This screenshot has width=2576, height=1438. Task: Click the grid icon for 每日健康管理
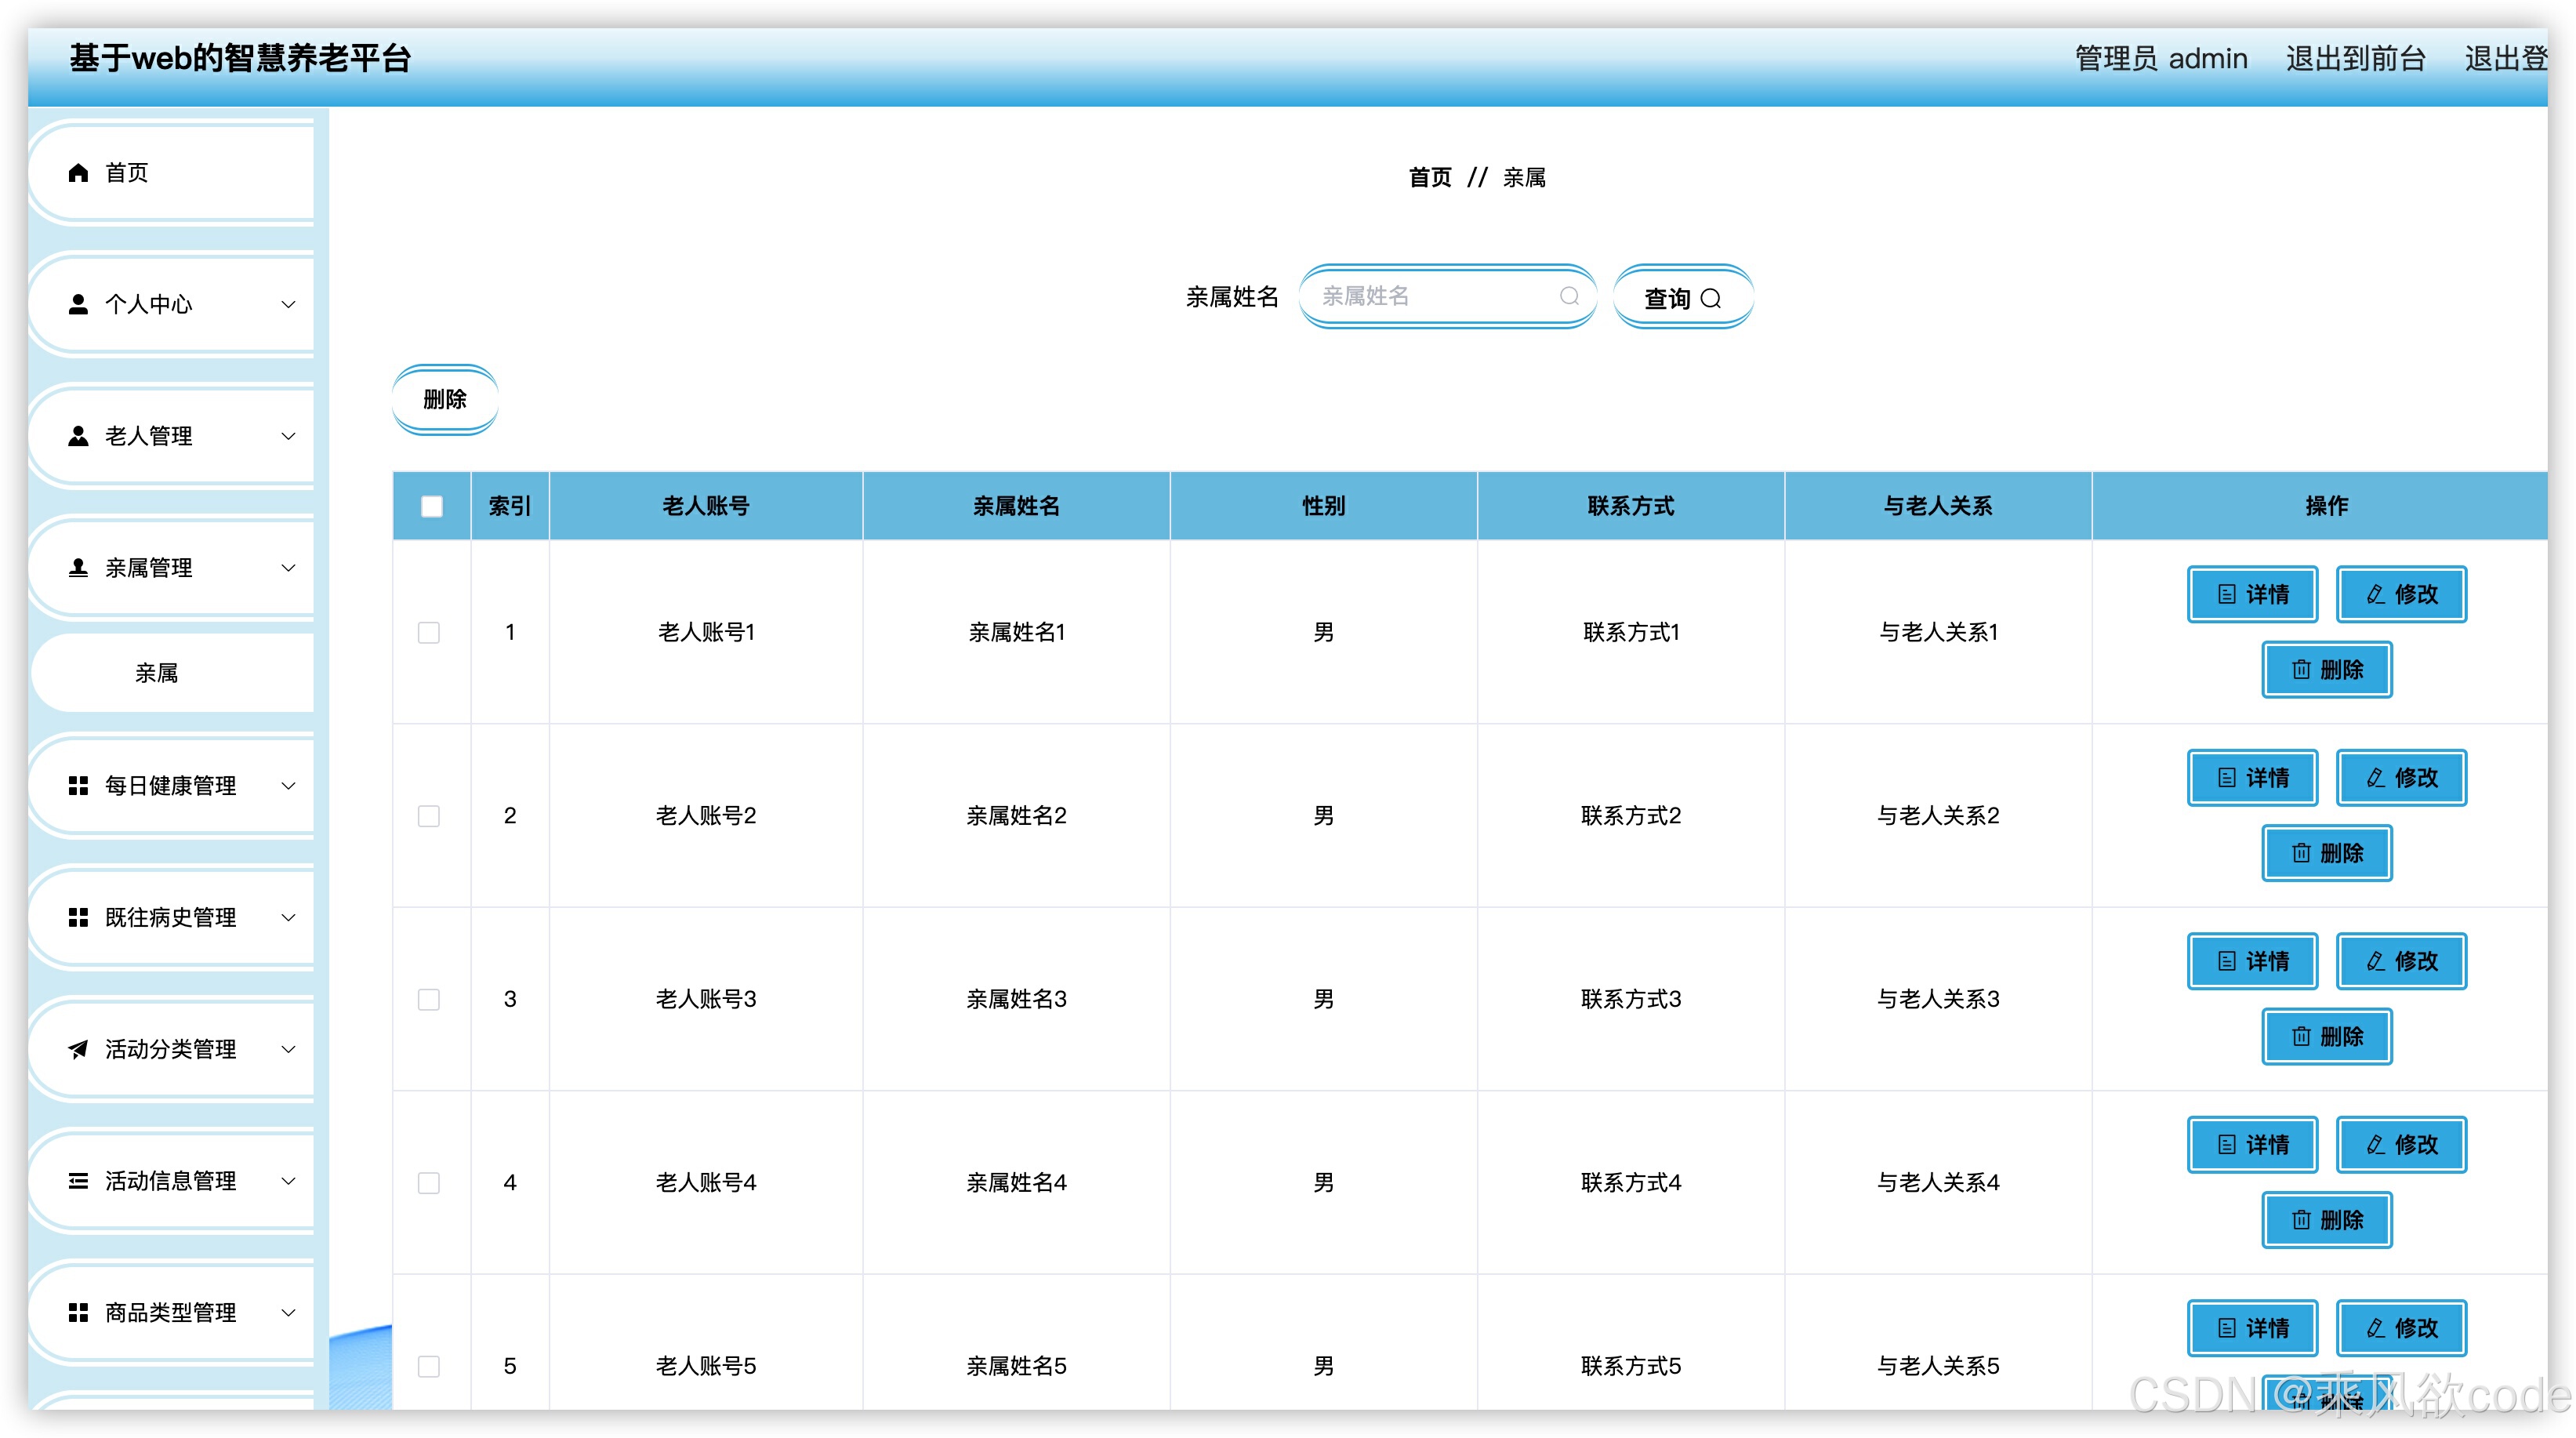click(78, 786)
